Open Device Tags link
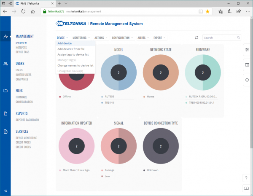The height and width of the screenshot is (196, 253). [22, 52]
